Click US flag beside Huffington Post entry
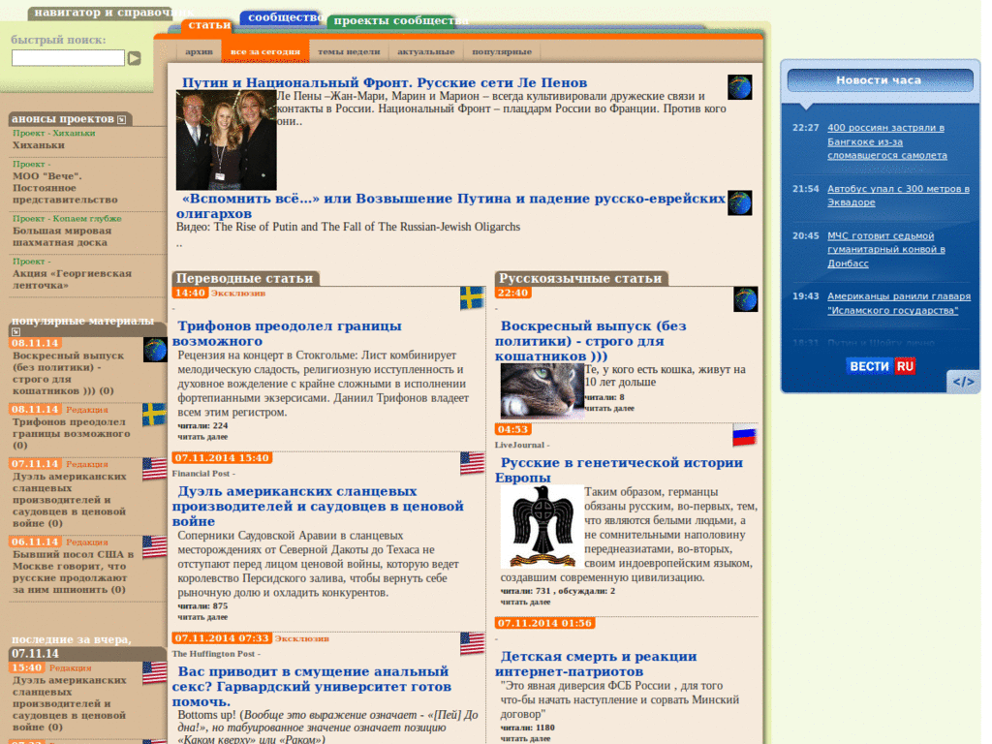The height and width of the screenshot is (744, 992). pos(472,644)
